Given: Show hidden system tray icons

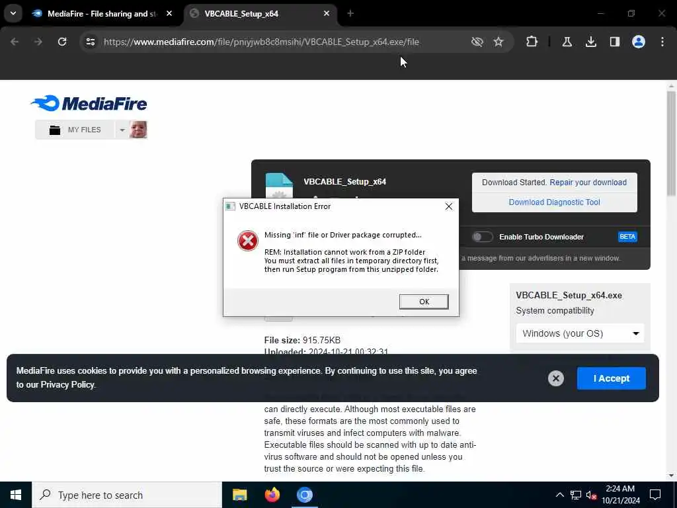Looking at the screenshot, I should click(559, 495).
